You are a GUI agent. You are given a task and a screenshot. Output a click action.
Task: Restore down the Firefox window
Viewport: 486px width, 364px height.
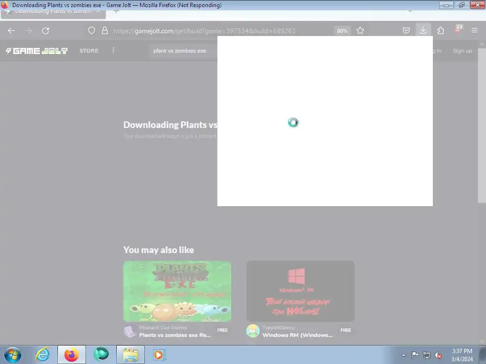[462, 5]
